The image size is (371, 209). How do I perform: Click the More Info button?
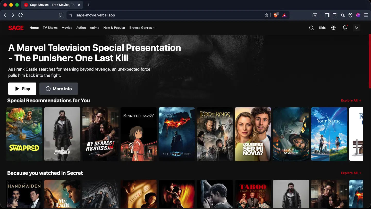coord(58,89)
